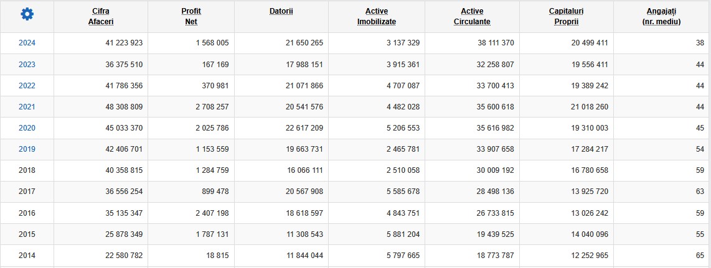
Task: Select the Datorii column header
Action: coord(281,11)
